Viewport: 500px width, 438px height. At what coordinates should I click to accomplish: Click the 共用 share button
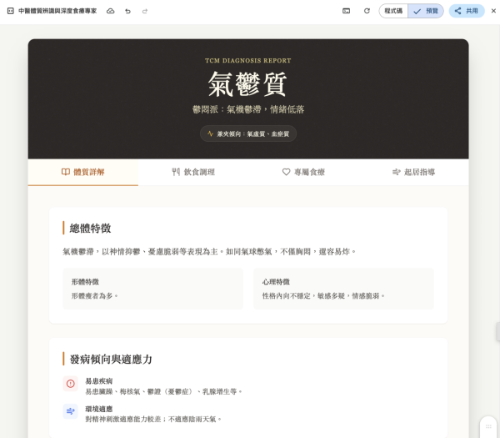pyautogui.click(x=467, y=11)
